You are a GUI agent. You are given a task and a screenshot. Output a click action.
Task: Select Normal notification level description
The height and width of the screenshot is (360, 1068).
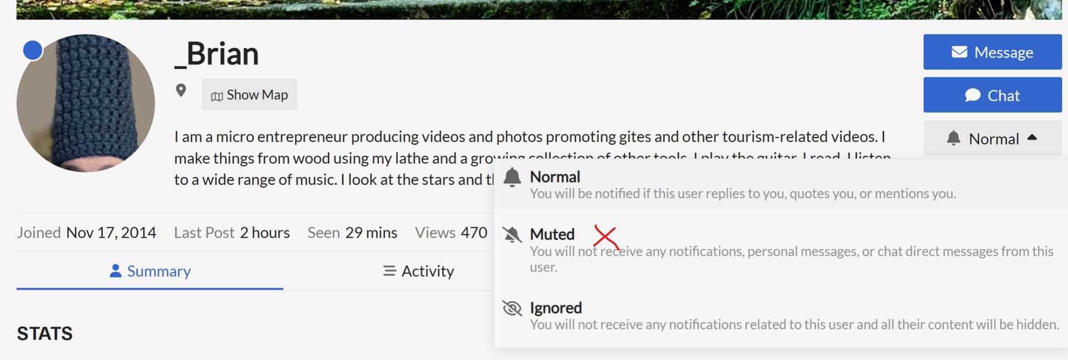coord(743,194)
